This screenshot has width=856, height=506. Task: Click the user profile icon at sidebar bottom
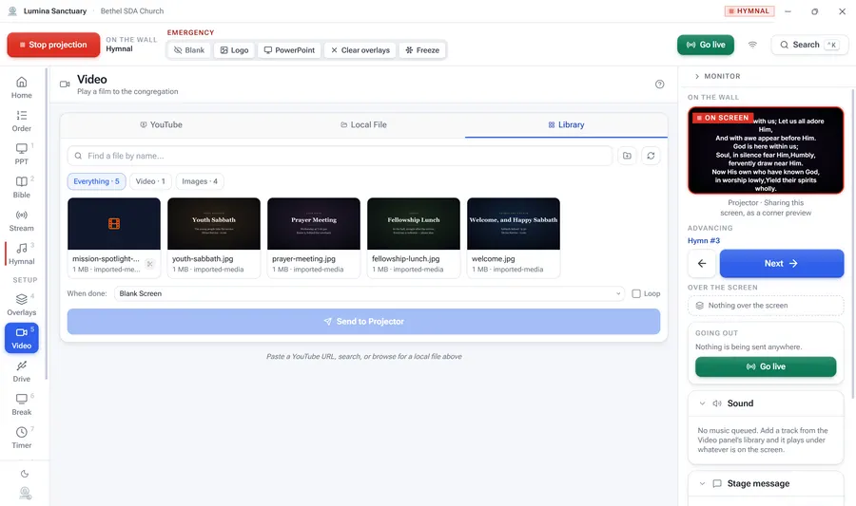tap(25, 493)
